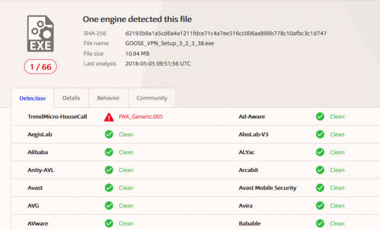
Task: Open the Details tab
Action: click(x=71, y=98)
